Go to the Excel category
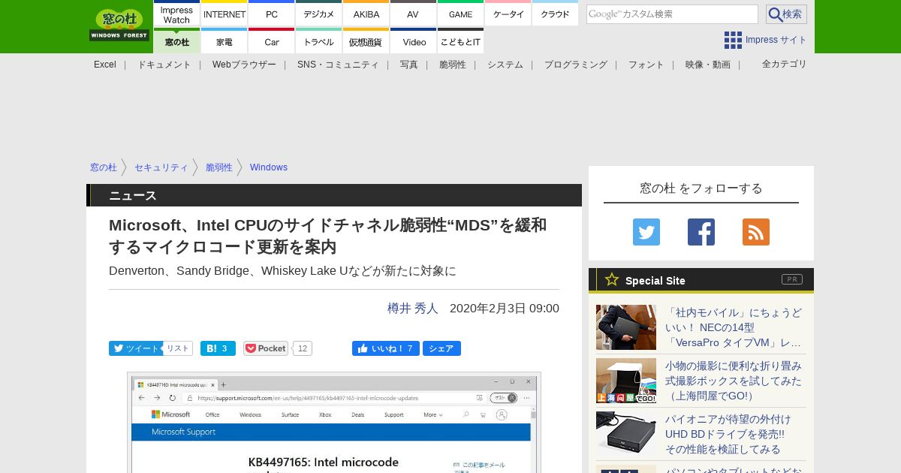This screenshot has width=901, height=473. (105, 65)
